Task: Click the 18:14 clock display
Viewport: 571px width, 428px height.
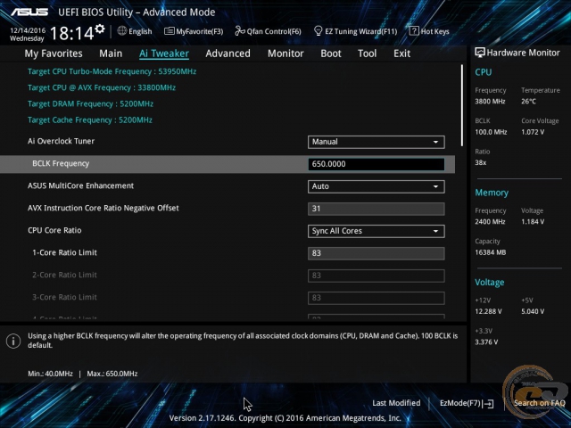Action: 71,34
